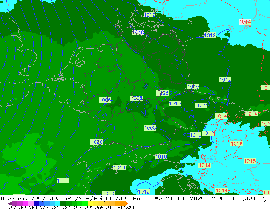Image resolution: width=270 pixels, height=209 pixels.
Task: Click the 1012 label in the bottom cyan area
Action: pos(144,192)
